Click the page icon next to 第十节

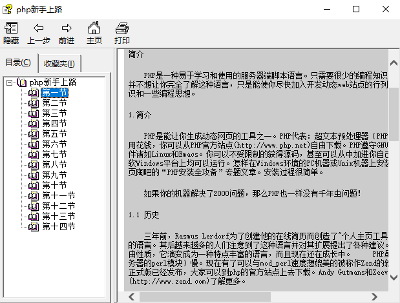point(34,186)
